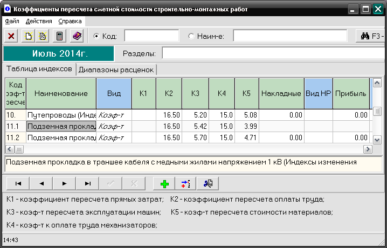387x248 pixels.
Task: Click the Коэф-т Вид cell in row 10.
Action: 114,115
